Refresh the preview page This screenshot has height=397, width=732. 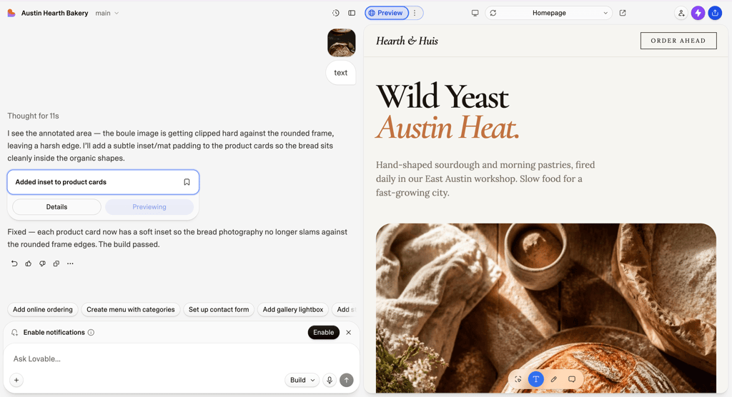pos(493,13)
